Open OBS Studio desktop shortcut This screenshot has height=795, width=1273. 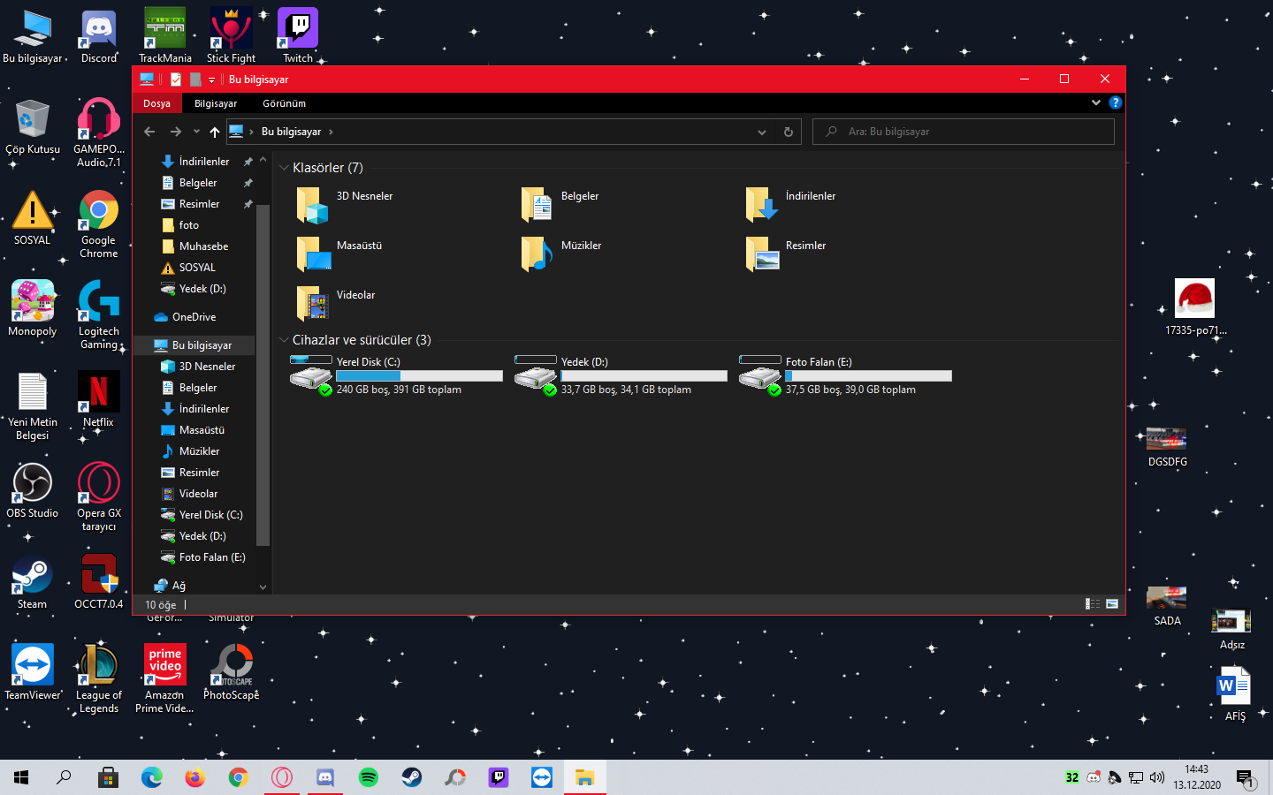(33, 492)
